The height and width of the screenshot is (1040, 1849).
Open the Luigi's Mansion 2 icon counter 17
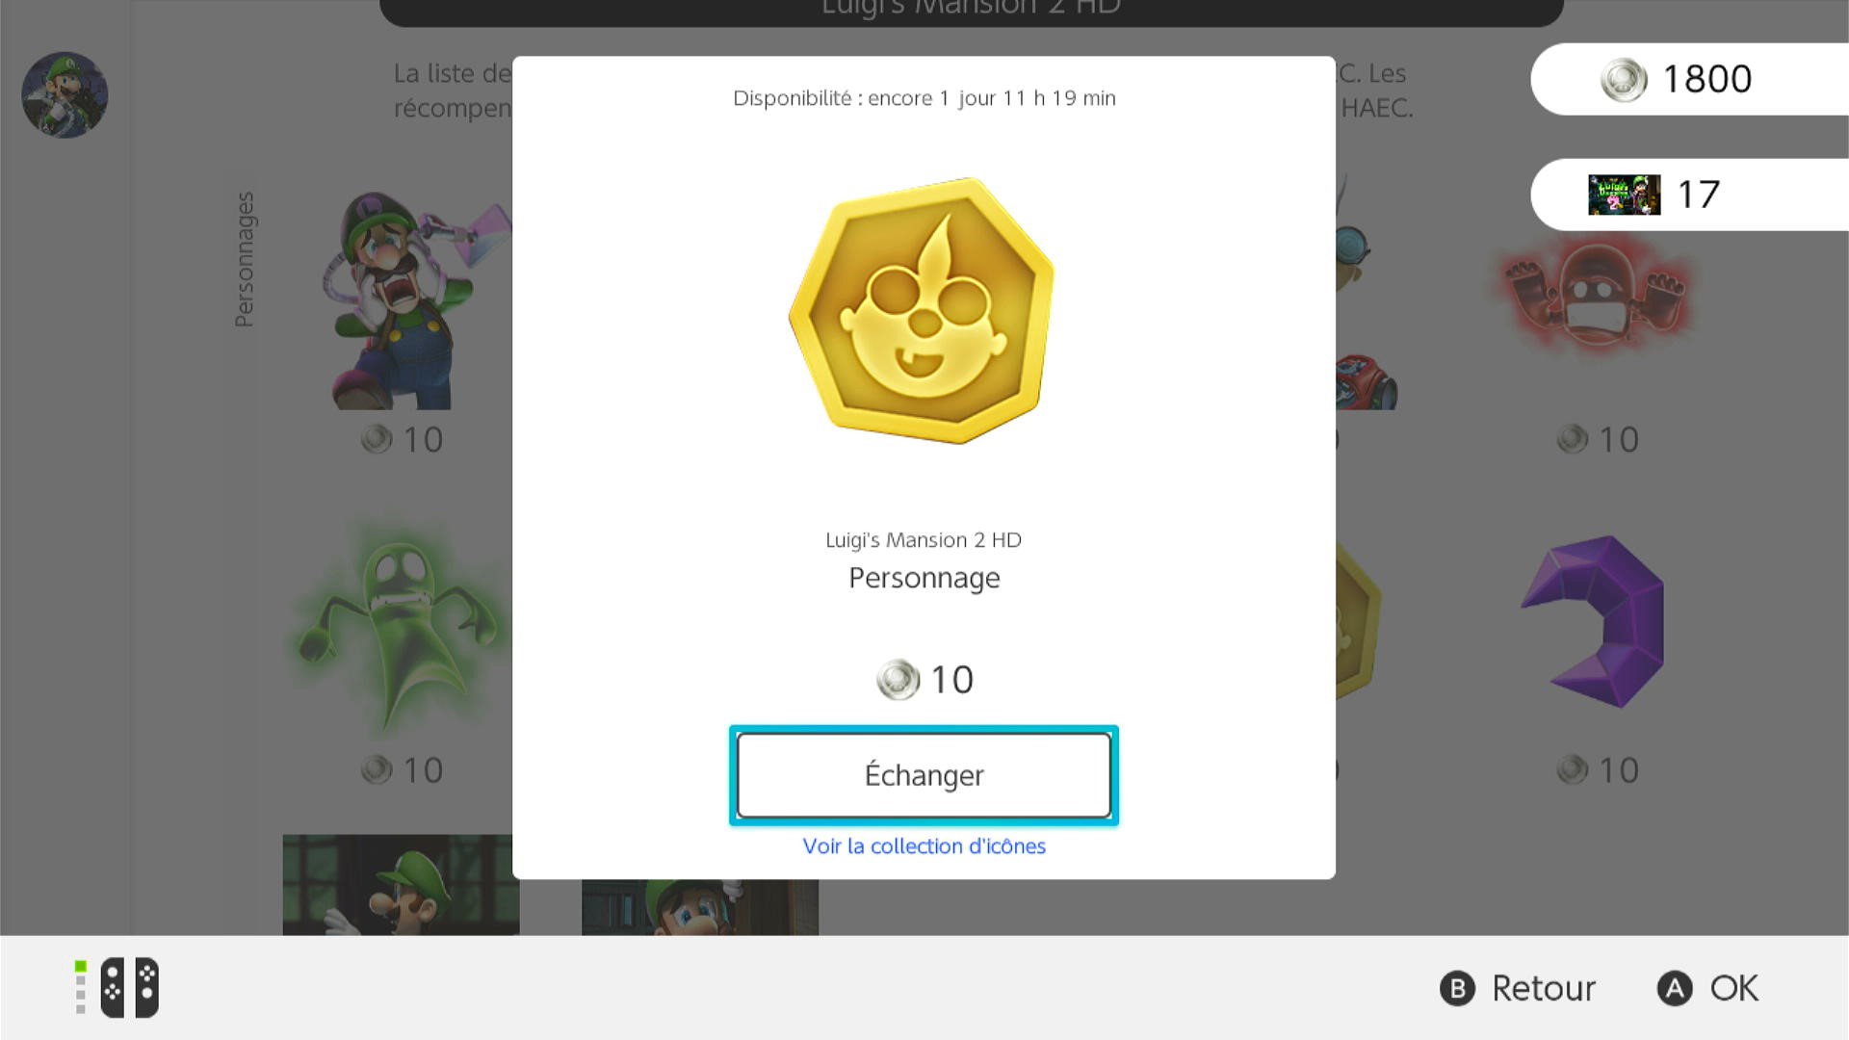pyautogui.click(x=1689, y=195)
